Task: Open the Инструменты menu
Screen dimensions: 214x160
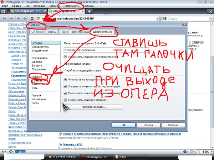Action: (71, 6)
